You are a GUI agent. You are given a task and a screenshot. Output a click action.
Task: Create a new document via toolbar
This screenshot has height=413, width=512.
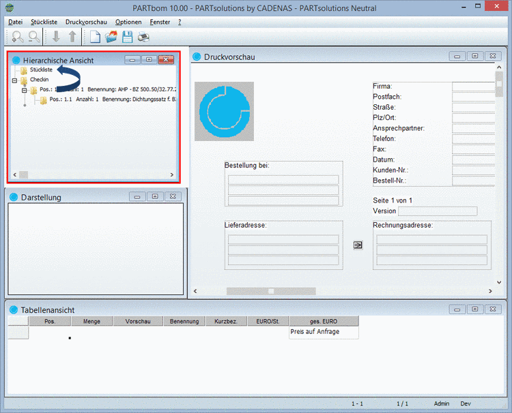click(x=95, y=37)
